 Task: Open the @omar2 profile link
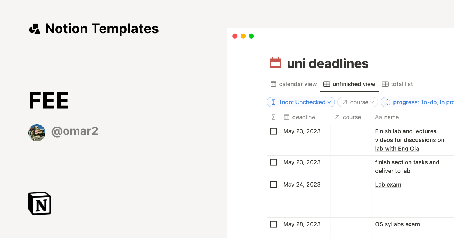[x=75, y=131]
